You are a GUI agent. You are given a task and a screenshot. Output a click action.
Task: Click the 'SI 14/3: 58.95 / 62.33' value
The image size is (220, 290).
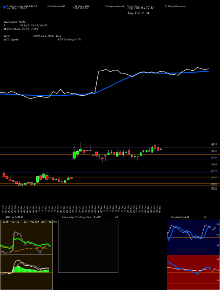pos(34,25)
